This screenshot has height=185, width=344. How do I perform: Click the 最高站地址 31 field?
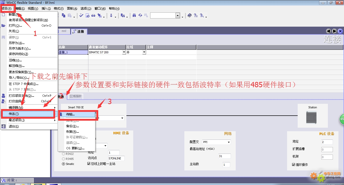[224, 156]
